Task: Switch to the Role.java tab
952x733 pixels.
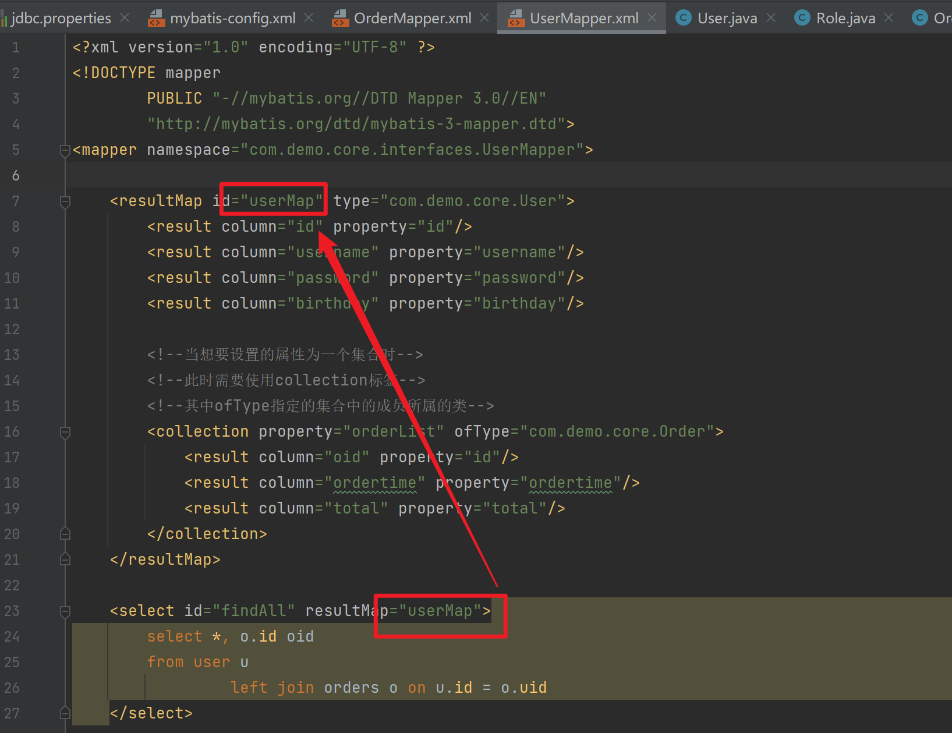Action: tap(845, 18)
